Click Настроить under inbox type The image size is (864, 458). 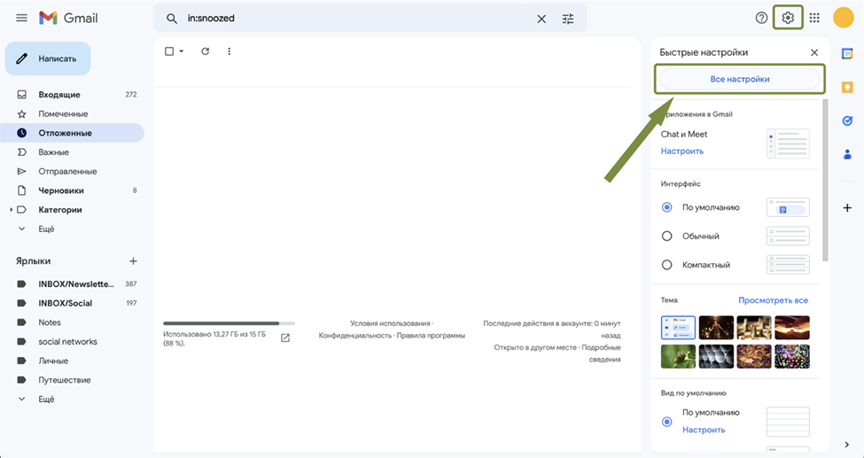(704, 430)
